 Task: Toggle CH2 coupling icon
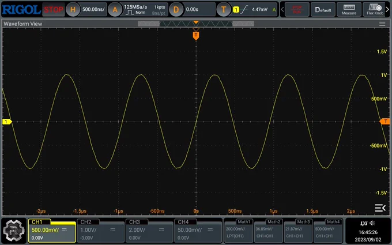coord(113,229)
